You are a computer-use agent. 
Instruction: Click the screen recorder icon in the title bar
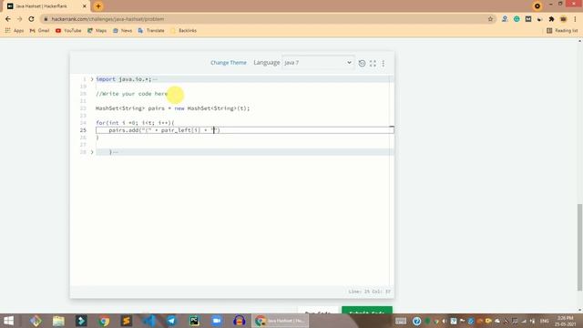pyautogui.click(x=537, y=6)
